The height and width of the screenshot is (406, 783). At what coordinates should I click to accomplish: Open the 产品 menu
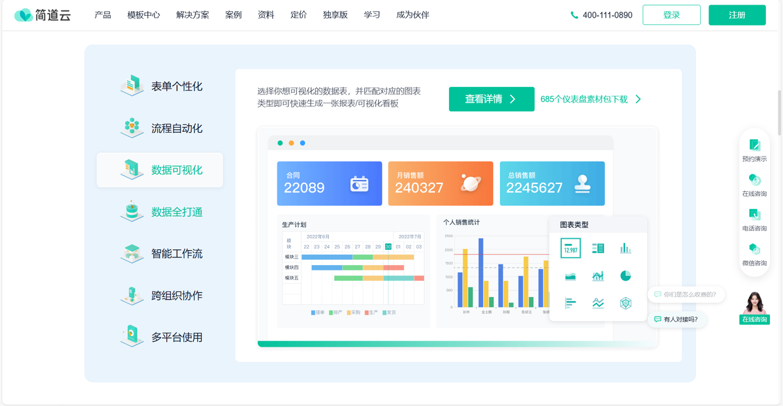(102, 15)
